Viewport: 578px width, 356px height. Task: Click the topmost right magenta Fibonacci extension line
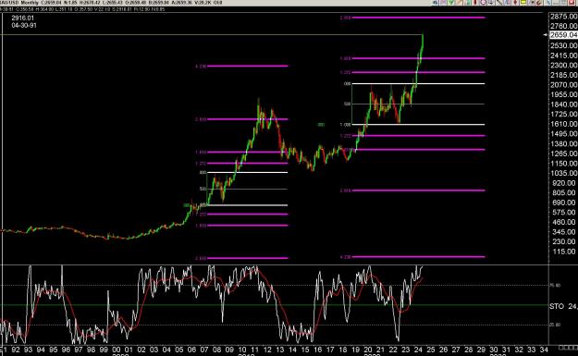418,18
